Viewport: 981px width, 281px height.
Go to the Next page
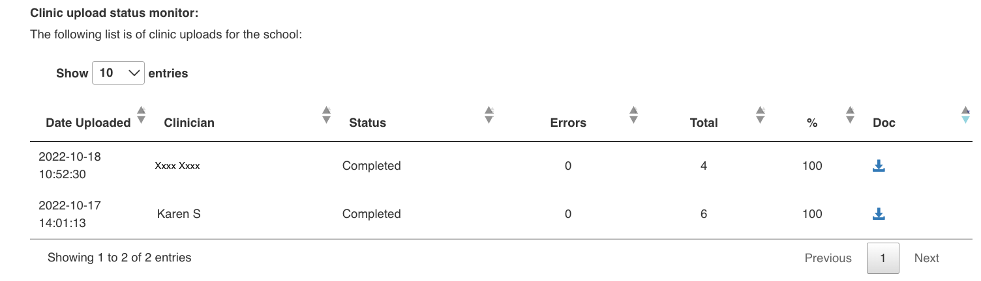tap(926, 258)
